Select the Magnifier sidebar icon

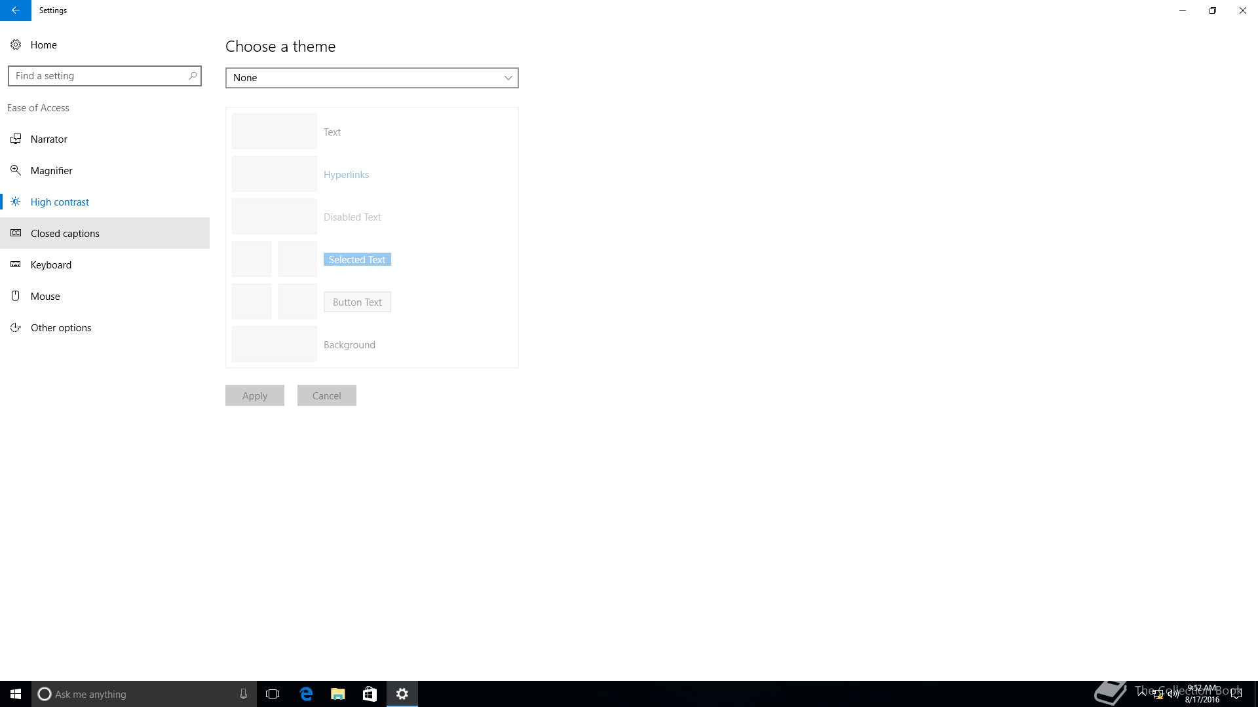pyautogui.click(x=16, y=170)
